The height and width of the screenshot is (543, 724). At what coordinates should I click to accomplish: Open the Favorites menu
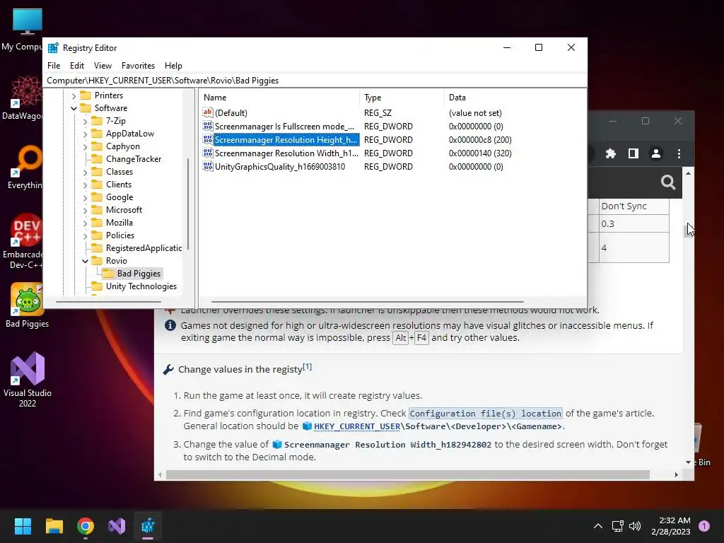pyautogui.click(x=138, y=66)
